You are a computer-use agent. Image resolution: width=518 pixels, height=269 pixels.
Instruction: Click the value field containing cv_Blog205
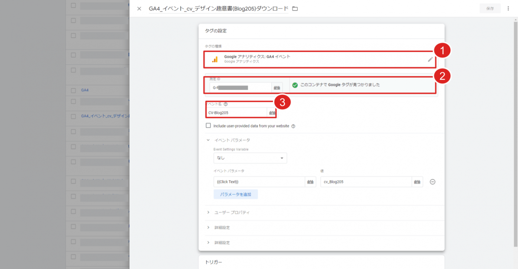(366, 182)
